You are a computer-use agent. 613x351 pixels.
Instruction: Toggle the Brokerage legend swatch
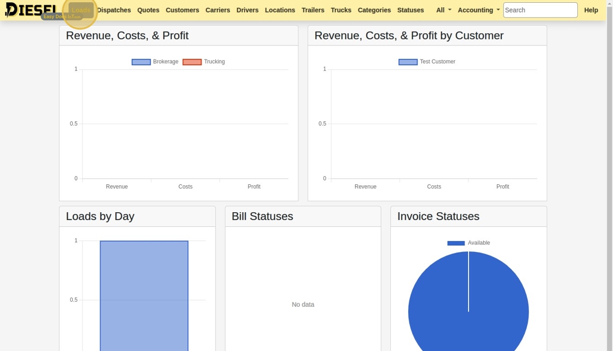[x=141, y=62]
